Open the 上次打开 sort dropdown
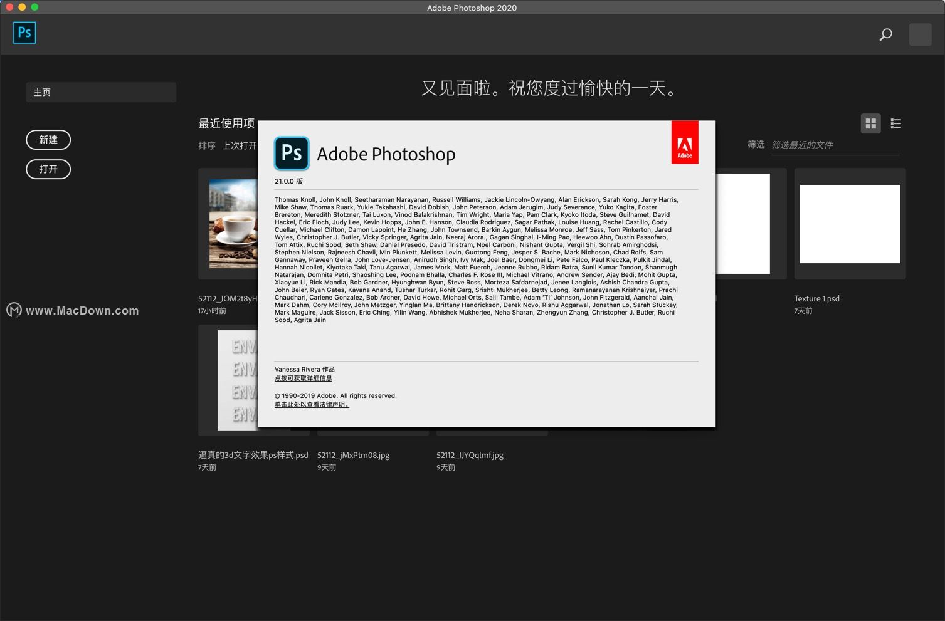This screenshot has width=945, height=621. pos(240,145)
